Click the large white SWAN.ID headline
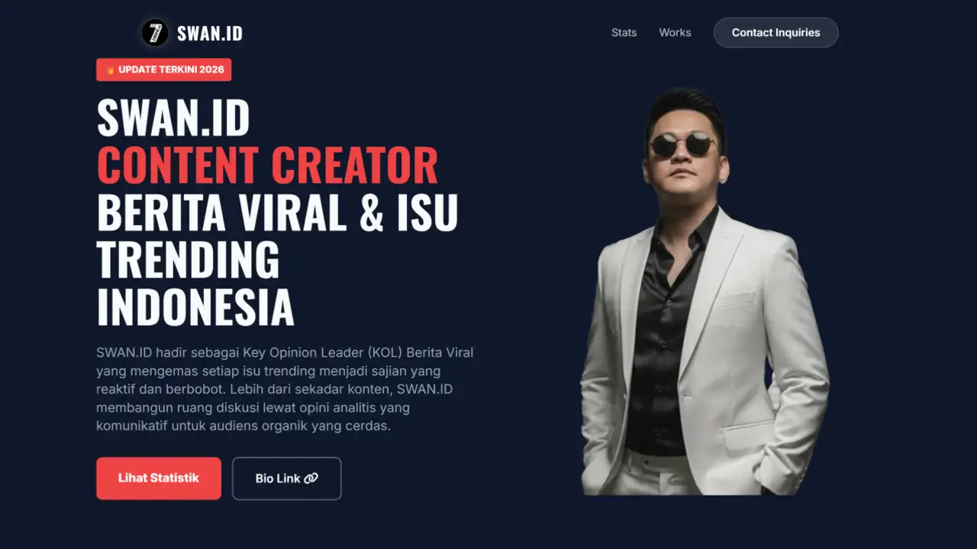Image resolution: width=977 pixels, height=549 pixels. point(173,118)
